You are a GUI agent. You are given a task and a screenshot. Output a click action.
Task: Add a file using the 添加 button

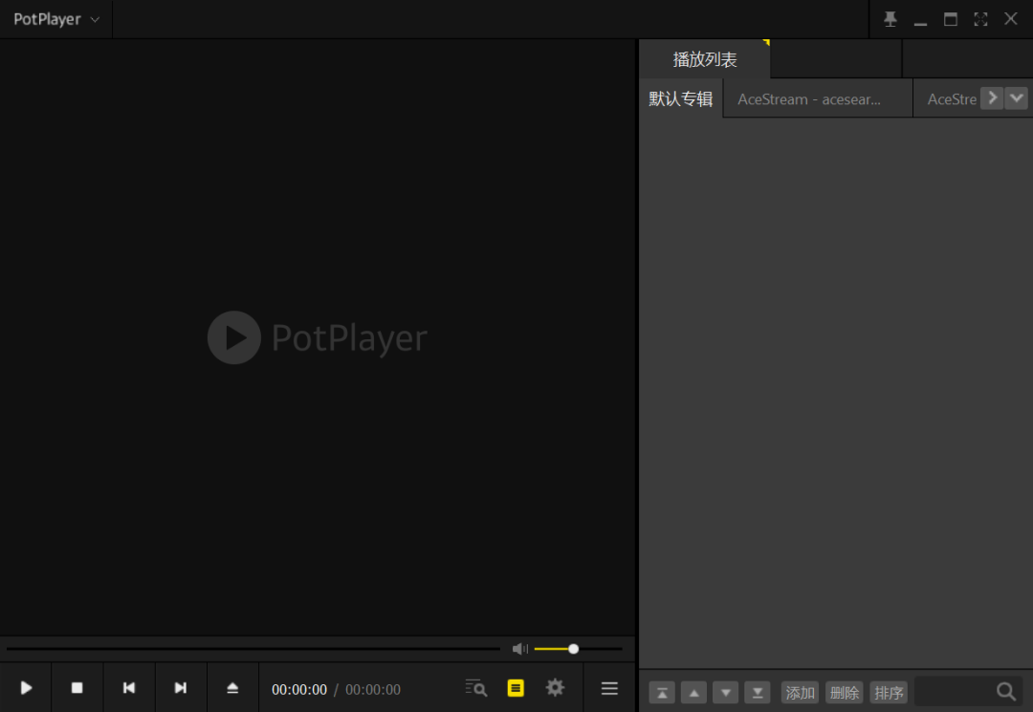click(800, 691)
